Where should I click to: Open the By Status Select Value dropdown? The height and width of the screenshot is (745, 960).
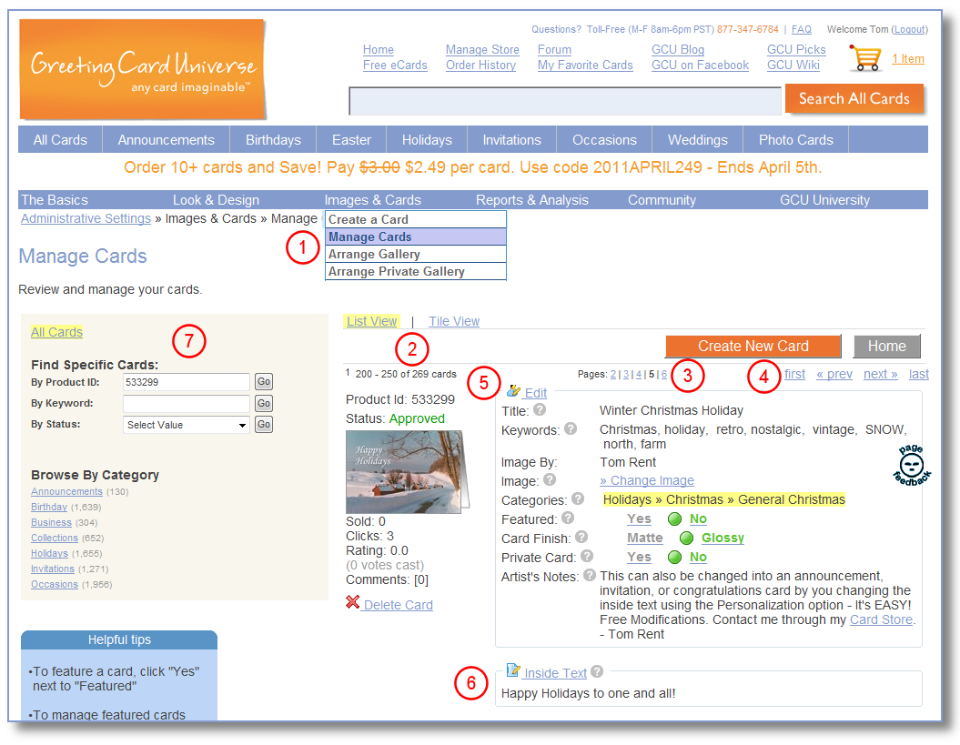click(x=187, y=425)
